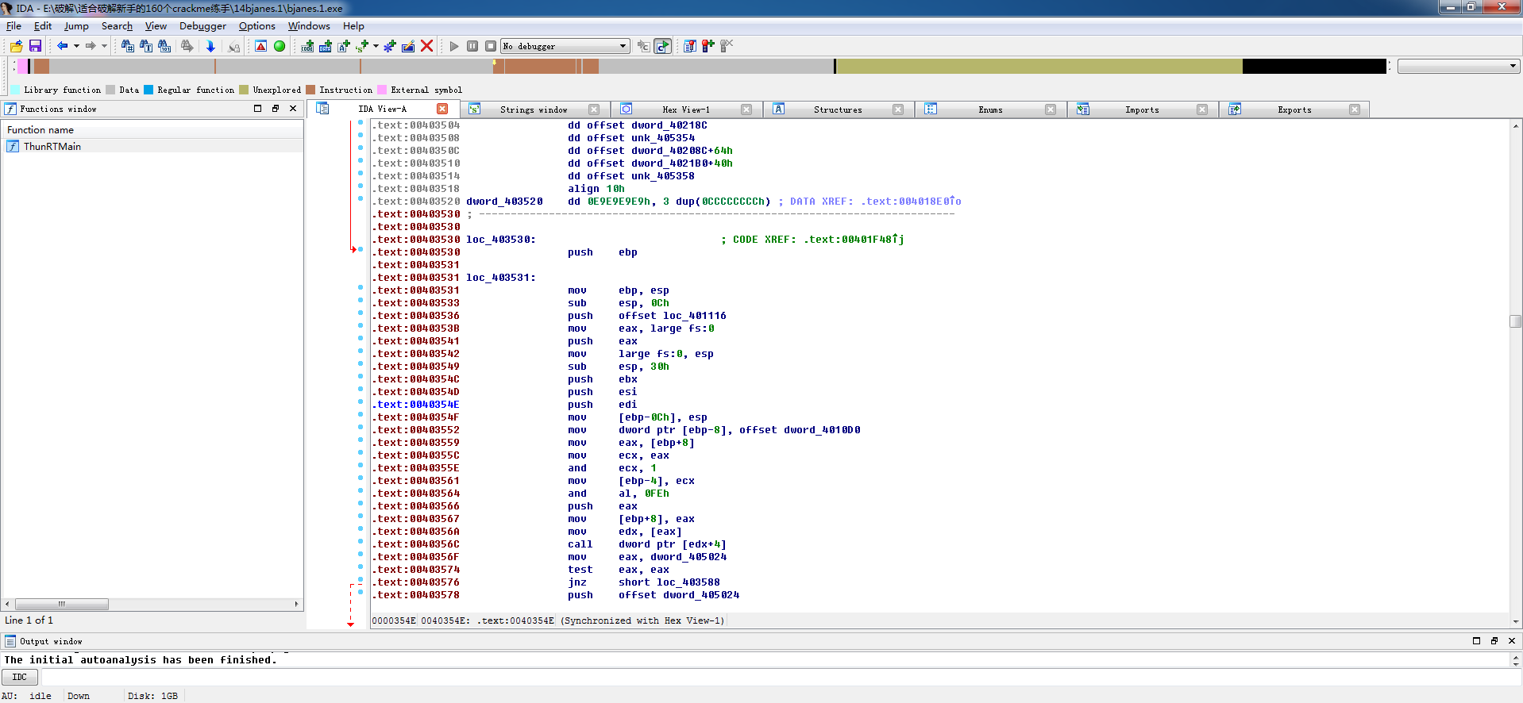
Task: Click the brown Instruction region in navigation band
Action: point(540,67)
